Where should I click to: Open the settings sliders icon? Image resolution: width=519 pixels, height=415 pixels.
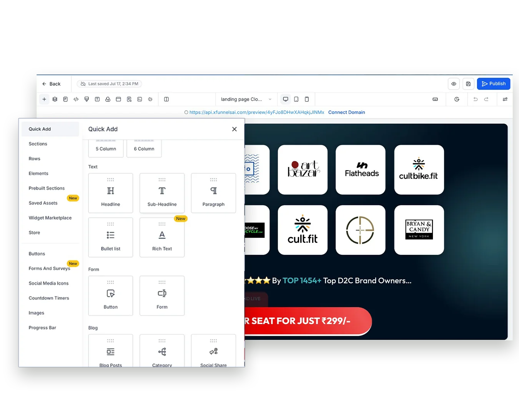click(505, 99)
